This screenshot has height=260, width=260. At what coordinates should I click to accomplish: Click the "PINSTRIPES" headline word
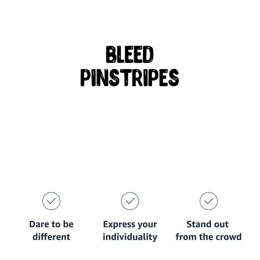(x=130, y=77)
